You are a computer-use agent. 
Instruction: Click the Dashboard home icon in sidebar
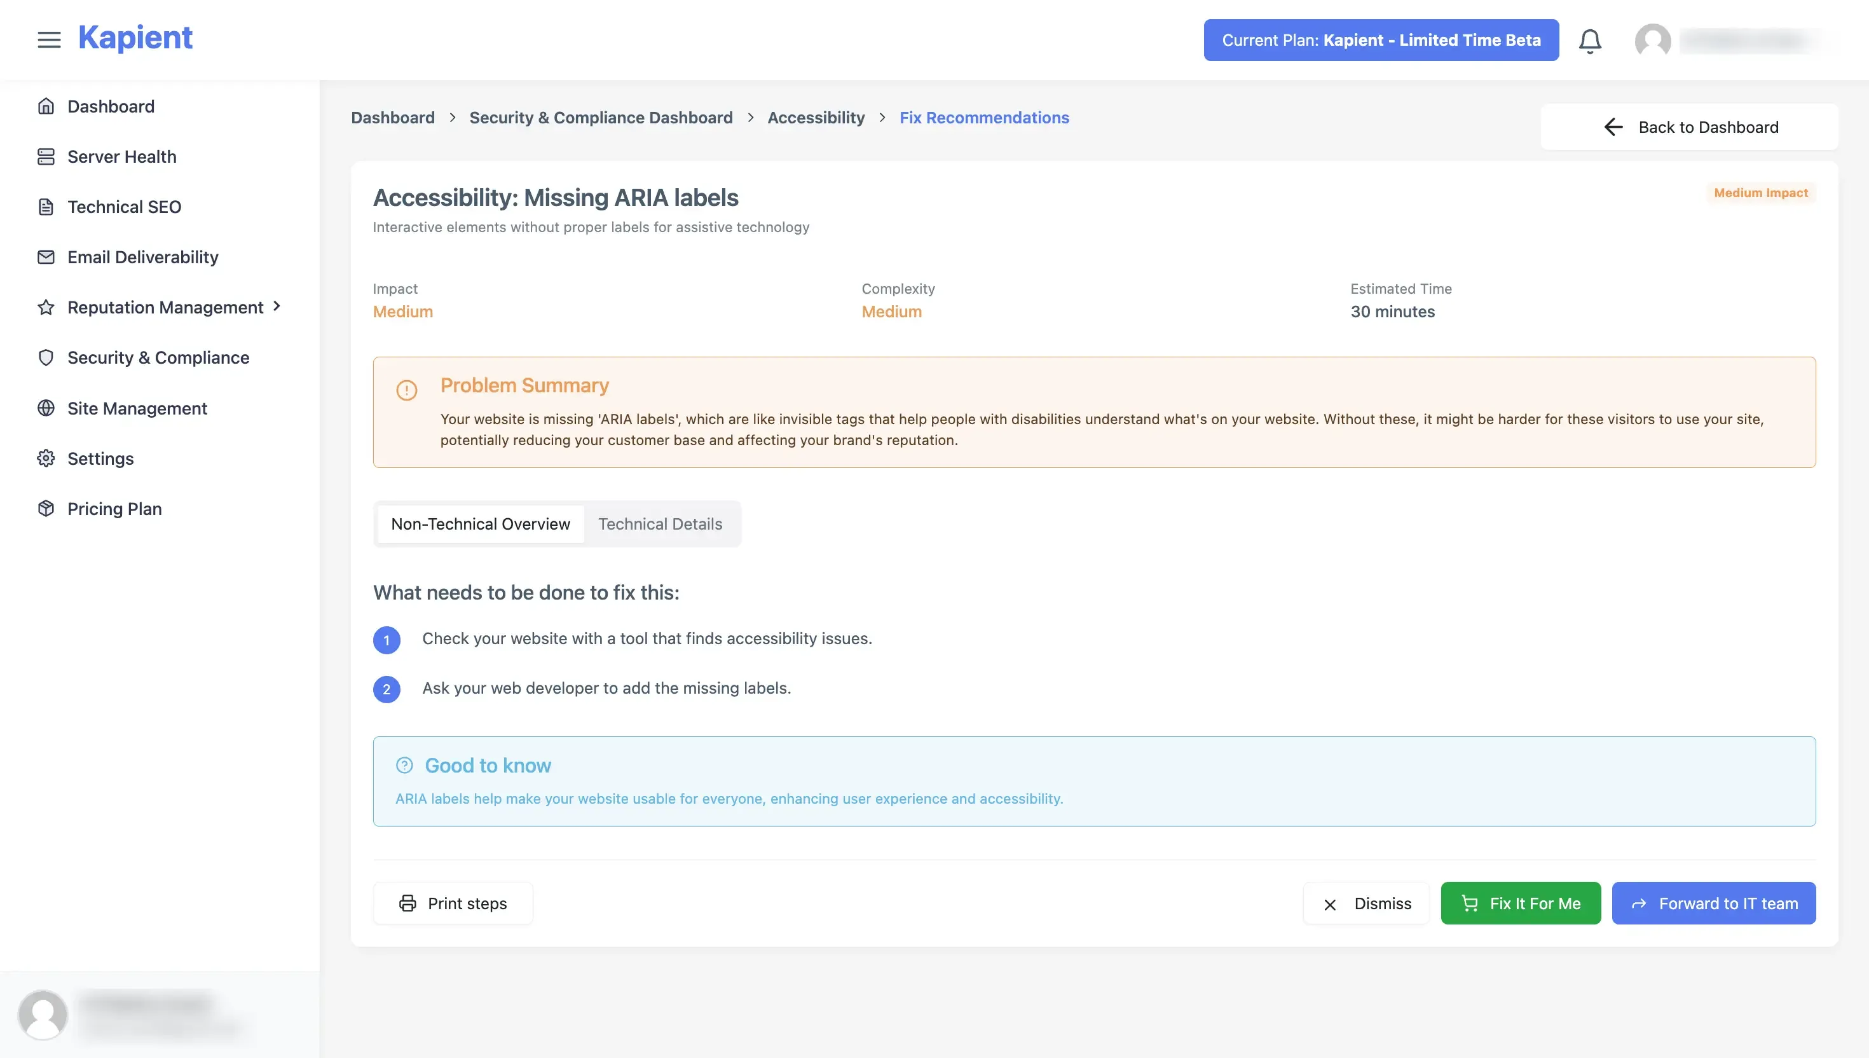(x=46, y=106)
